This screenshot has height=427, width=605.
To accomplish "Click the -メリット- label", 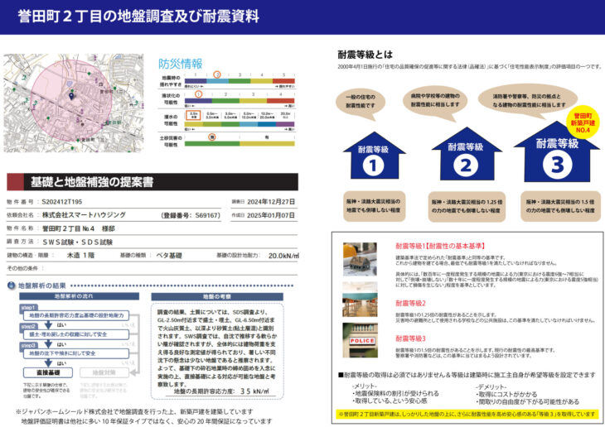I will tap(365, 386).
